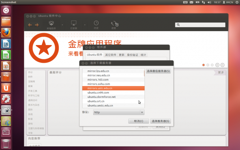
Task: Open mail indicator in top panel
Action: tap(191, 2)
